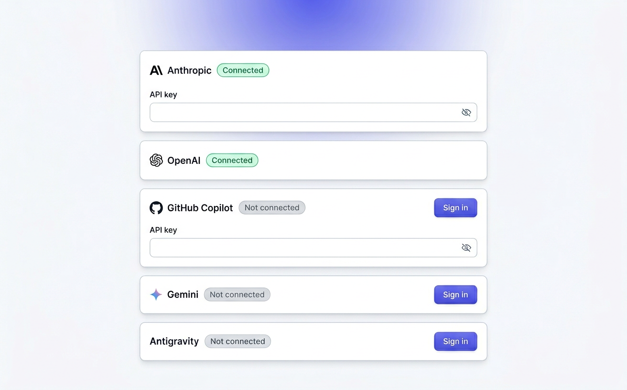Click the Connected badge next to OpenAI

click(232, 160)
